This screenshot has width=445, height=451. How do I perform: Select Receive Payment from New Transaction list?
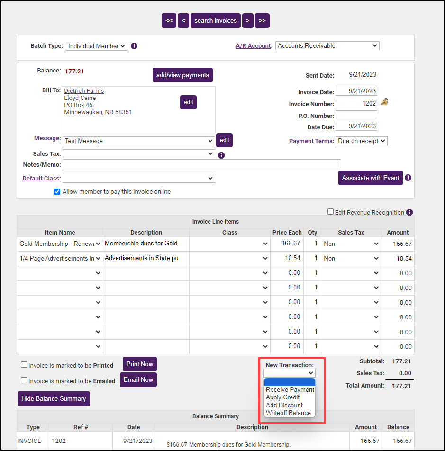(x=290, y=389)
